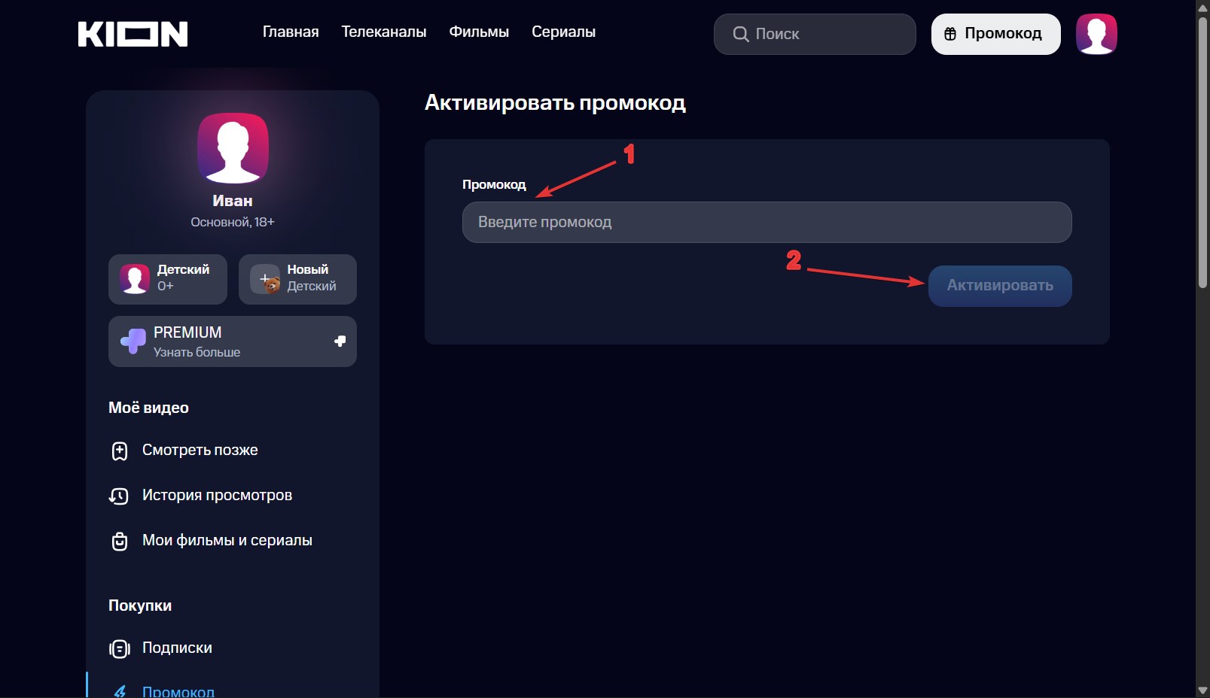Click the My films and series icon

click(x=120, y=541)
